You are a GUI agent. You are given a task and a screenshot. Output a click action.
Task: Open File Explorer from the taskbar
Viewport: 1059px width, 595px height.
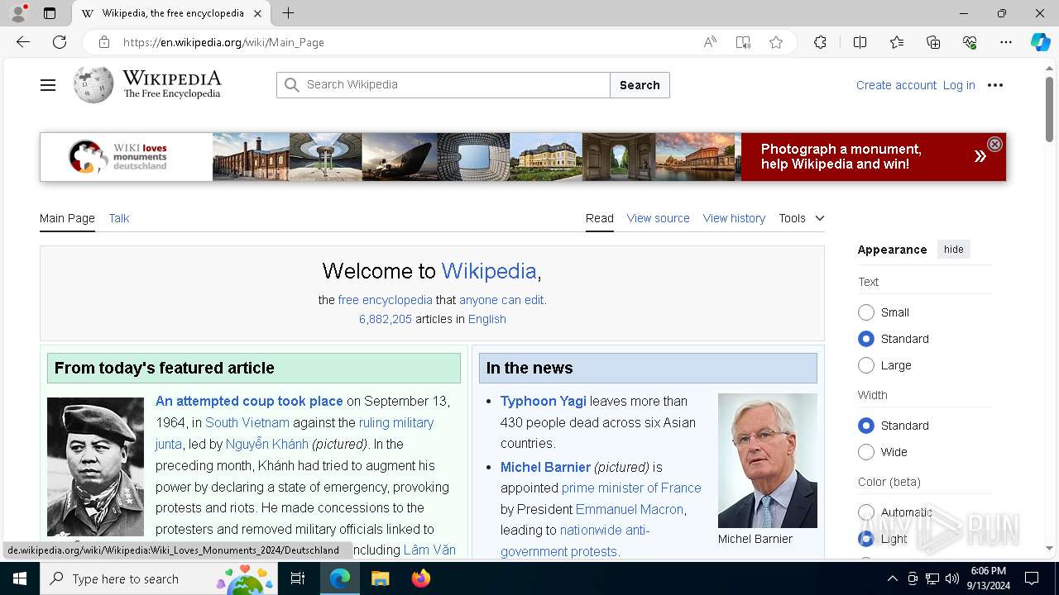coord(380,578)
